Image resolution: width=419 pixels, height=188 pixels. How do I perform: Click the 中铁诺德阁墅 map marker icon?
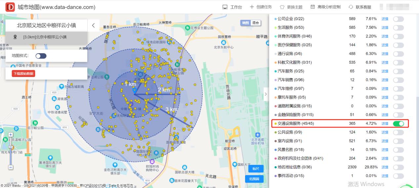[x=58, y=107]
